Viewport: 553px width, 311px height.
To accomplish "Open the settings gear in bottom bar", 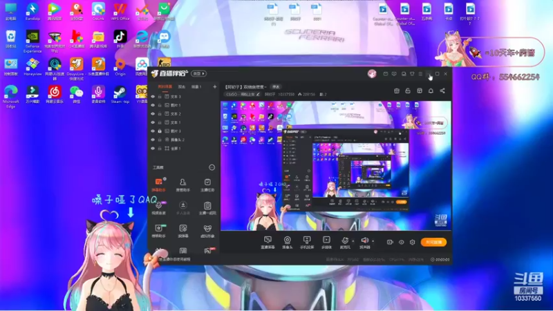I will coord(412,243).
